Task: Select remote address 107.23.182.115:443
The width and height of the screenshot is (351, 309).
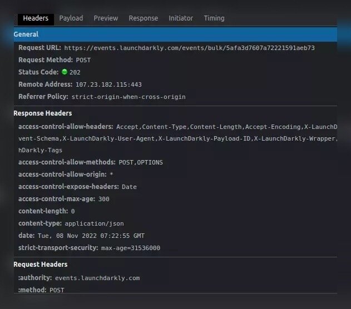Action: click(x=108, y=84)
